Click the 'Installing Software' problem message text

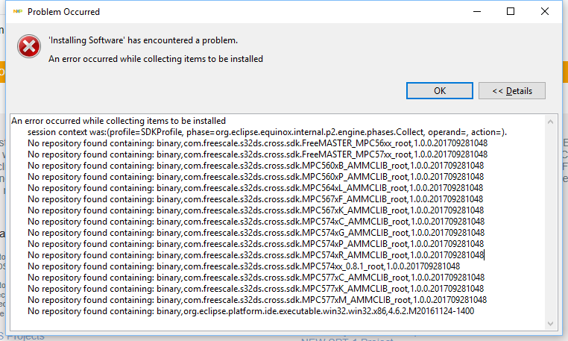pos(143,40)
